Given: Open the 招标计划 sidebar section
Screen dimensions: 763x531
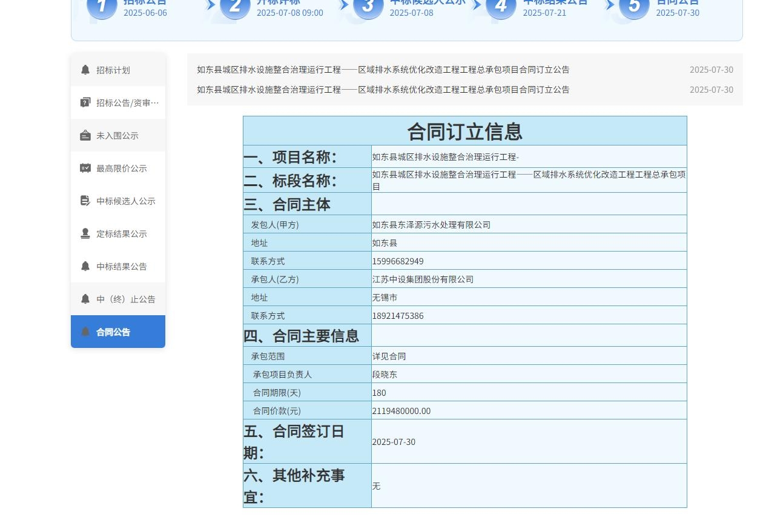Looking at the screenshot, I should (x=118, y=70).
